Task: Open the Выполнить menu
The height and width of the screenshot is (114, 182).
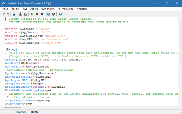Action: (48, 9)
